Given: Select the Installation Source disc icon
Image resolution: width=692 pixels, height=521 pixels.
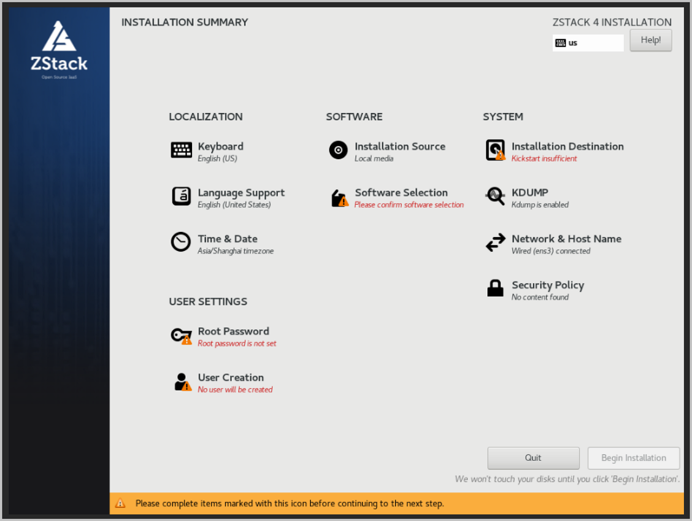Looking at the screenshot, I should coord(339,150).
